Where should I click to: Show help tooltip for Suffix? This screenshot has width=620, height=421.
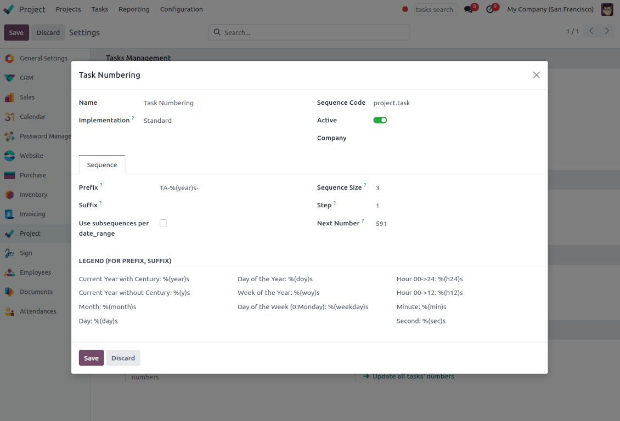click(100, 203)
